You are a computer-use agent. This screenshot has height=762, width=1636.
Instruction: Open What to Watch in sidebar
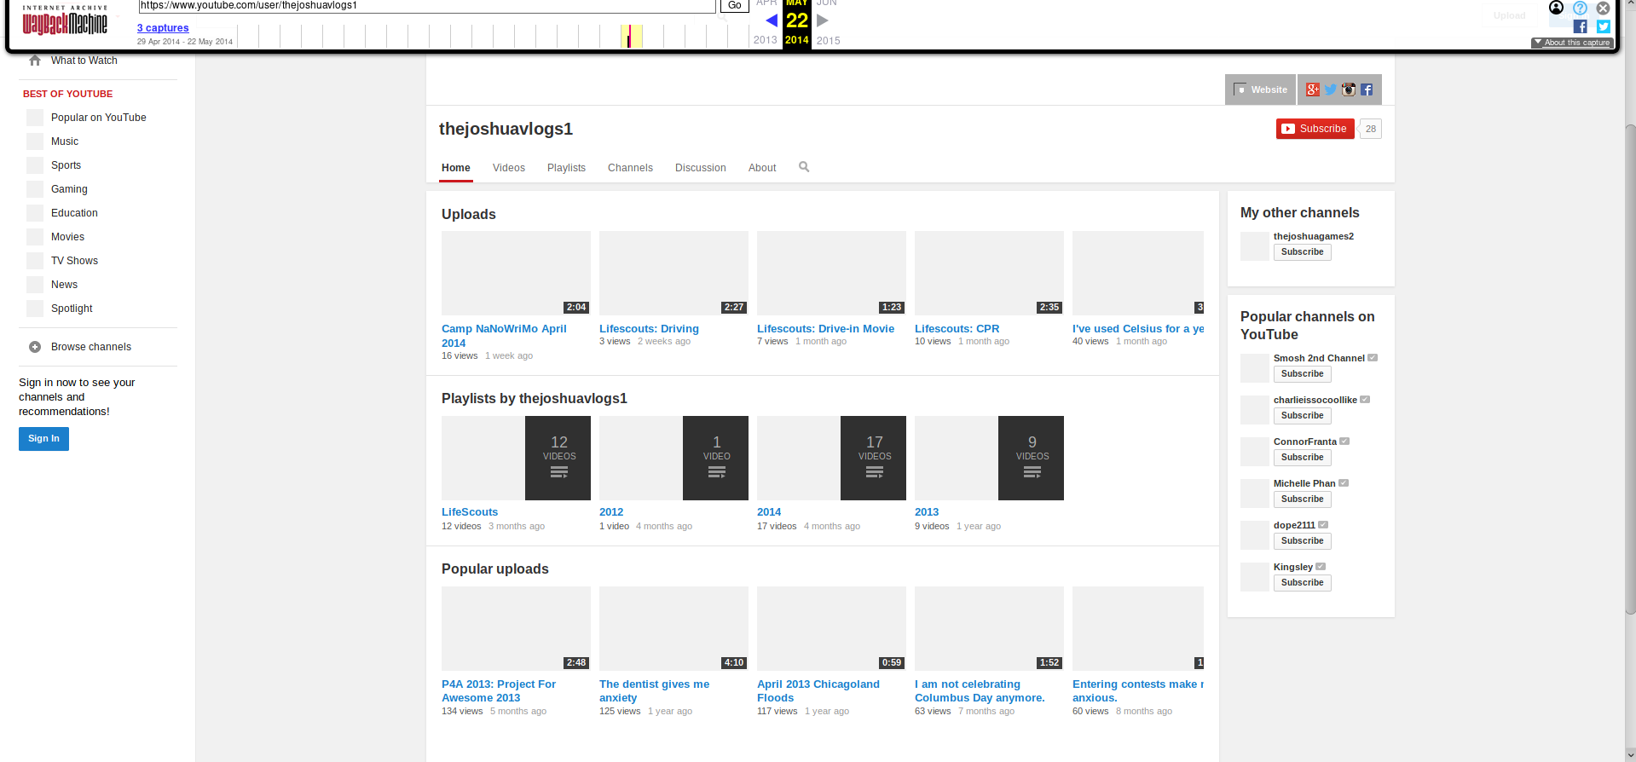click(x=84, y=61)
